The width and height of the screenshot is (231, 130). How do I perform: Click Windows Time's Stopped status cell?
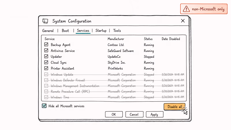(149, 97)
